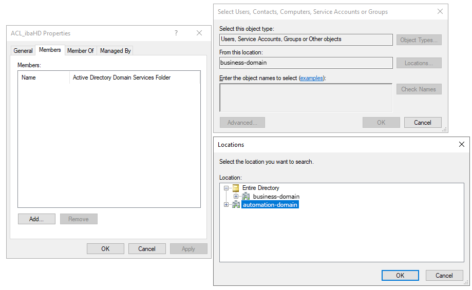Click OK in the Locations dialog
Screen dimensions: 472x290
[400, 276]
